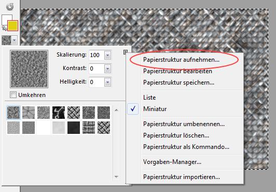Select the top-row diagonal basket weave thumbnail
The height and width of the screenshot is (192, 276).
pyautogui.click(x=74, y=113)
